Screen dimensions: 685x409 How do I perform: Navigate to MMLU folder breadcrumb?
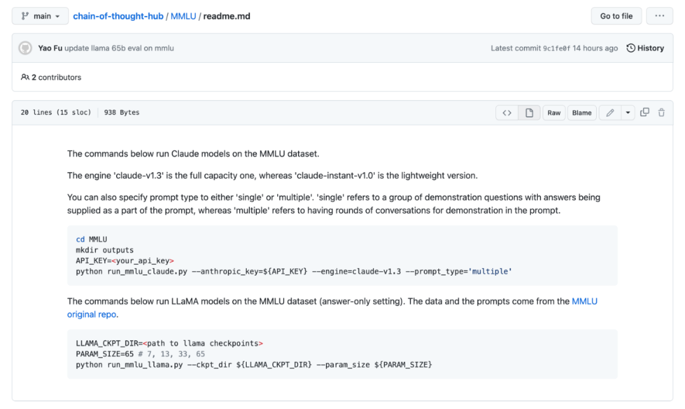click(x=183, y=16)
